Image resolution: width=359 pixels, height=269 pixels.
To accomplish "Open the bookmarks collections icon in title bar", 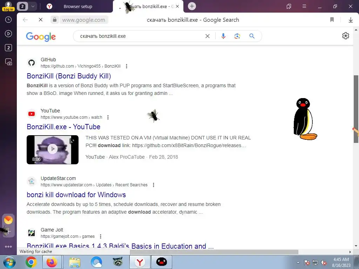I will pos(289,6).
